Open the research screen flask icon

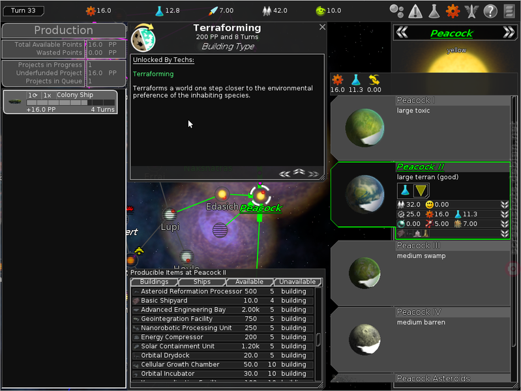(x=434, y=11)
